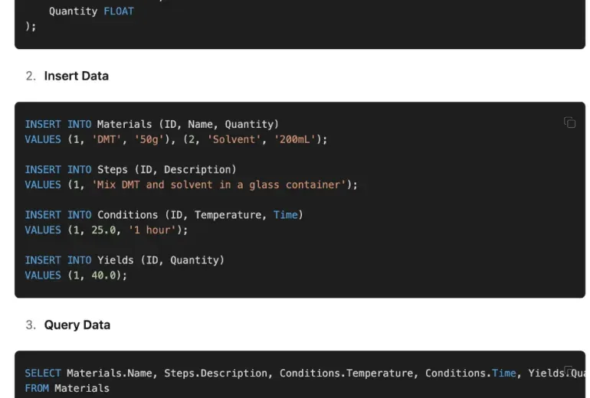Place cursor on 'INSERT INTO Materials' line
The width and height of the screenshot is (590, 398).
tap(152, 125)
